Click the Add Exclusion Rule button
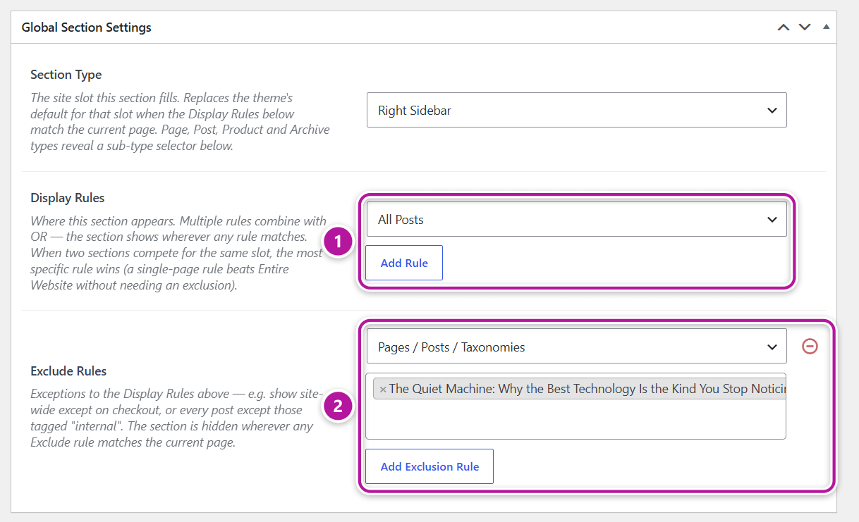Image resolution: width=859 pixels, height=522 pixels. [x=429, y=466]
